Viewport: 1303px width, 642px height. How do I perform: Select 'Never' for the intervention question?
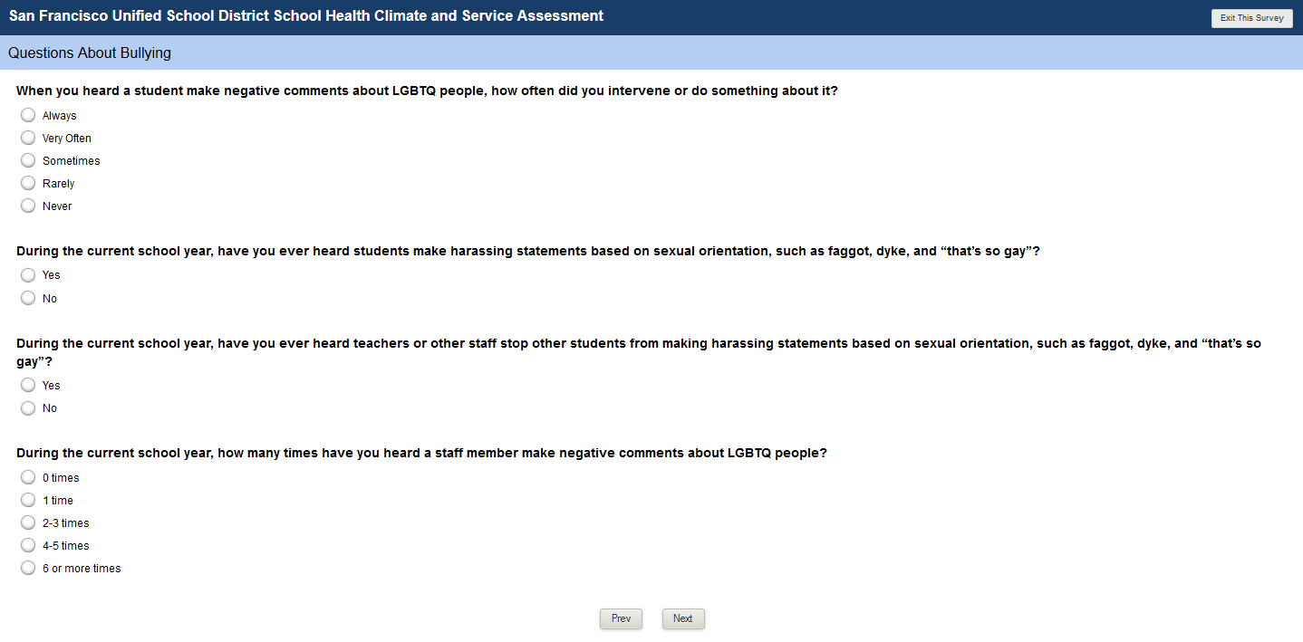click(28, 206)
